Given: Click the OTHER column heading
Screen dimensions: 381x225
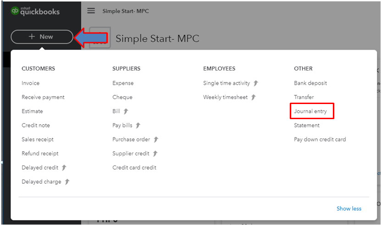Looking at the screenshot, I should [x=303, y=69].
